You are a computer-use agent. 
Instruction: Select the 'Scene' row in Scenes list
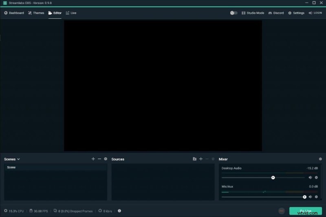(x=55, y=167)
